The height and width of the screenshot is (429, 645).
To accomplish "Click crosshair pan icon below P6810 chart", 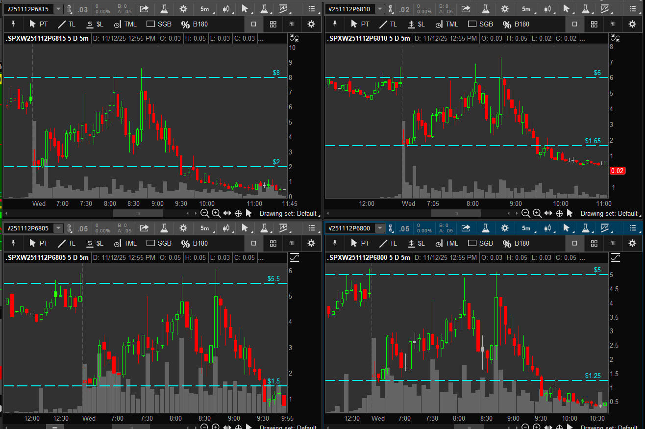I will [559, 213].
